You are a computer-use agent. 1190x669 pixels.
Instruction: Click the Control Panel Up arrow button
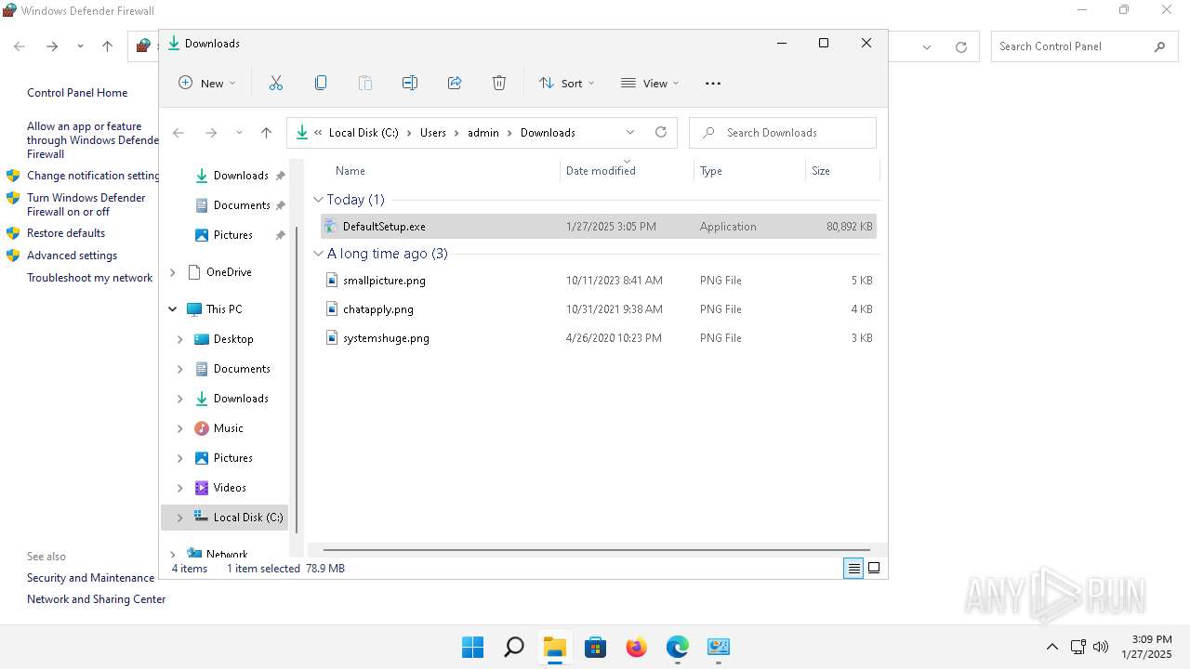(x=107, y=46)
